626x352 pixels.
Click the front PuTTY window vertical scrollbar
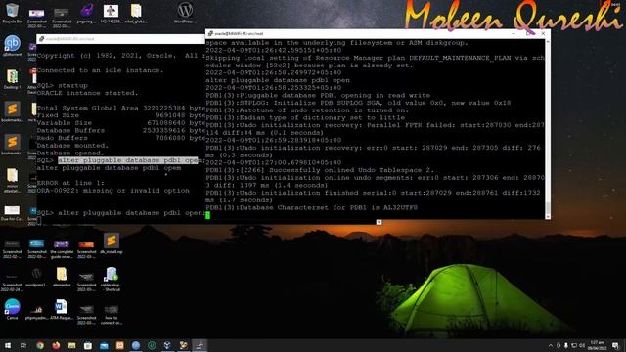(x=548, y=128)
